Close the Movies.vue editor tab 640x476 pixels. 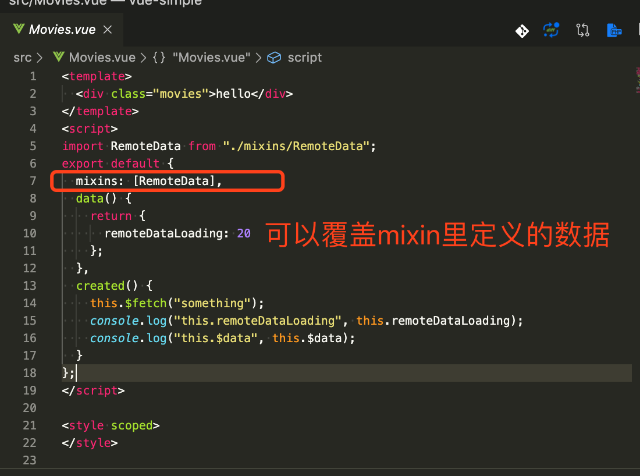(x=108, y=30)
